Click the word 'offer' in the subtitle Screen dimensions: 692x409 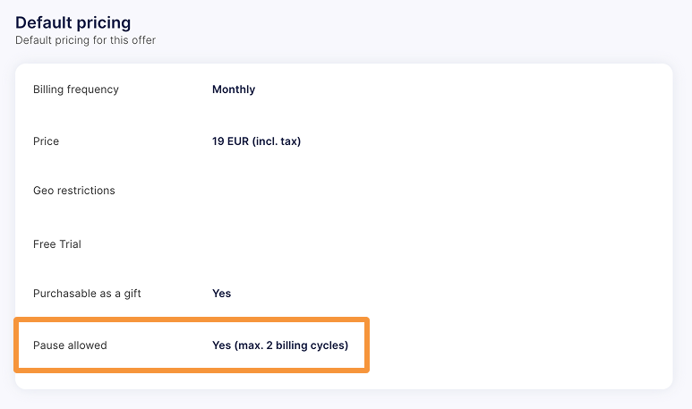tap(143, 40)
